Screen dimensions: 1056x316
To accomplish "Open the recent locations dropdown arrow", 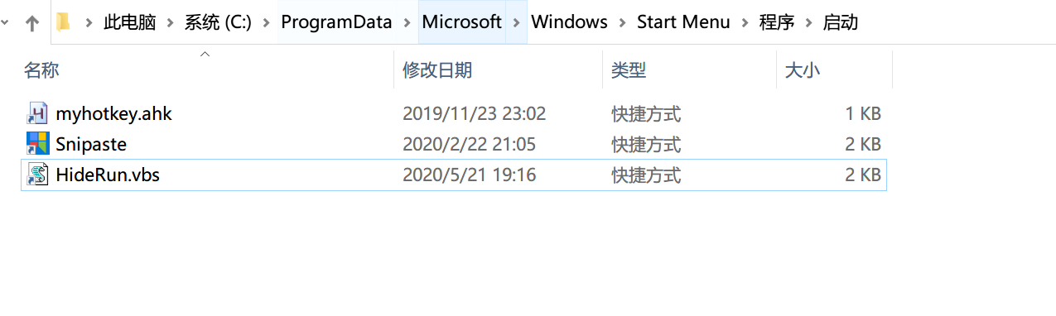I will (5, 23).
